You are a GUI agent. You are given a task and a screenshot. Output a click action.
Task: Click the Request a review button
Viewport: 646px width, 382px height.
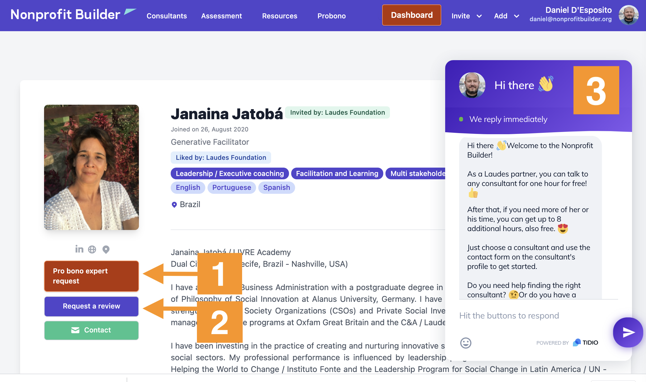91,306
